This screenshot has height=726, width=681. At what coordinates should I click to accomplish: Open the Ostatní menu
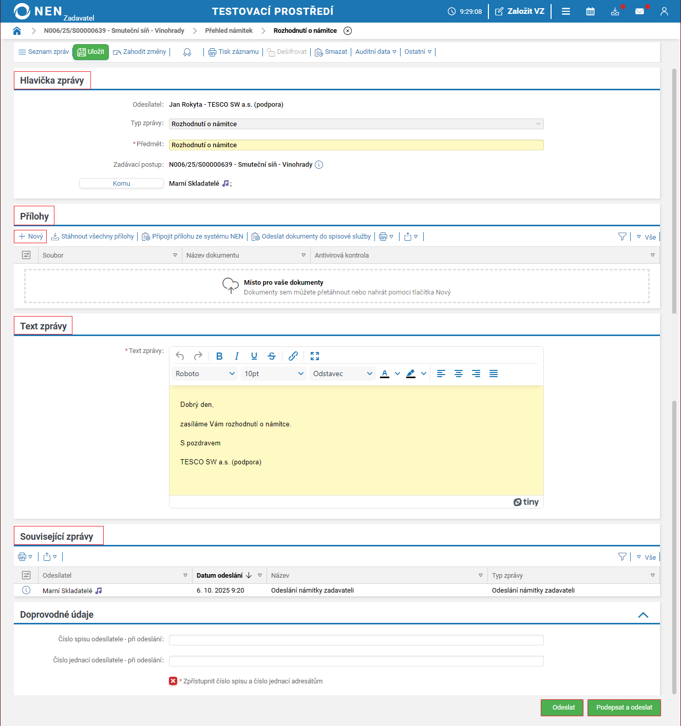[418, 52]
